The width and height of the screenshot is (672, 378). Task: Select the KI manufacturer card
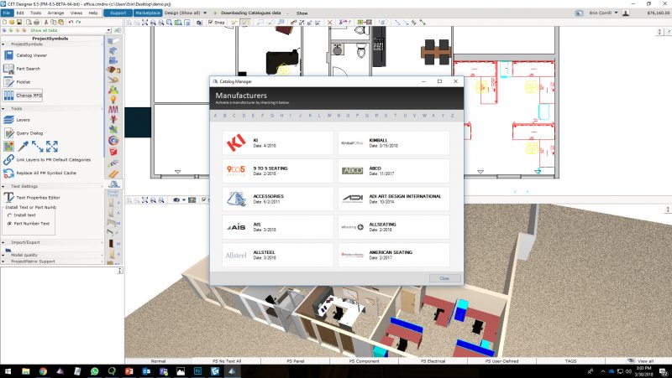coord(278,142)
